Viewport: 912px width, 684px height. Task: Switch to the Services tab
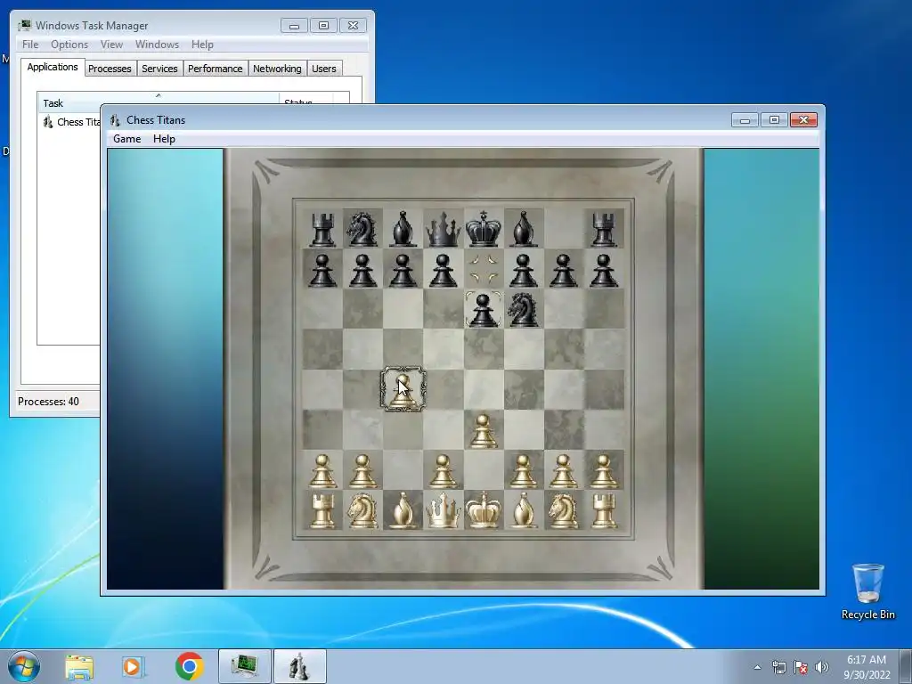tap(159, 69)
